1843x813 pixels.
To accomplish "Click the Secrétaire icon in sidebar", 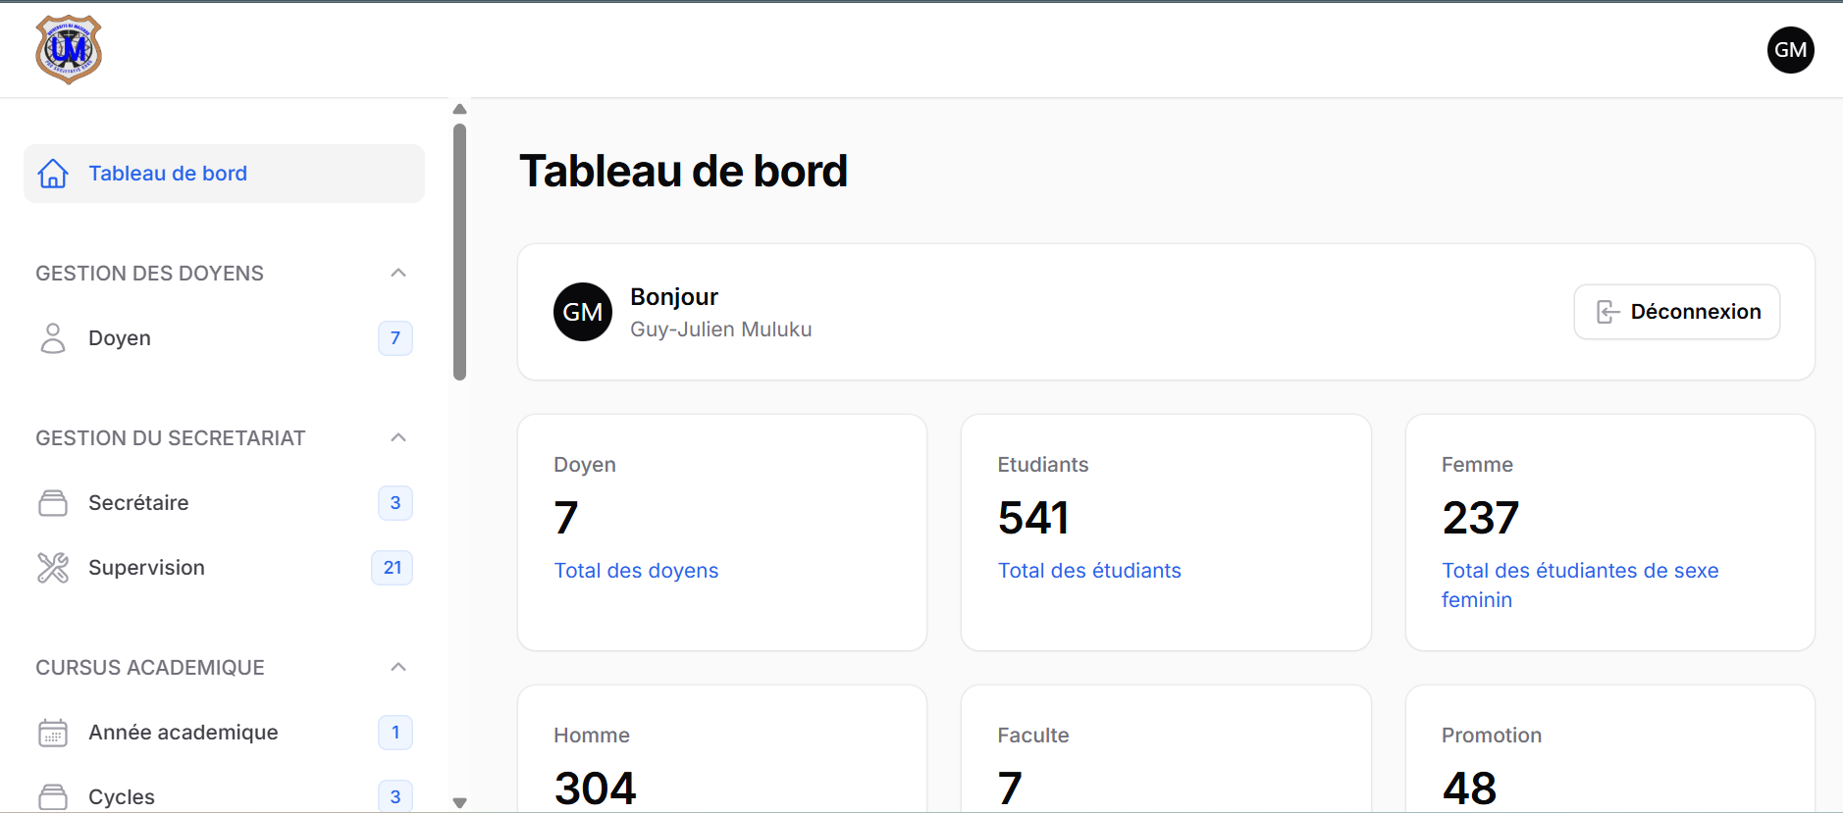I will point(53,502).
